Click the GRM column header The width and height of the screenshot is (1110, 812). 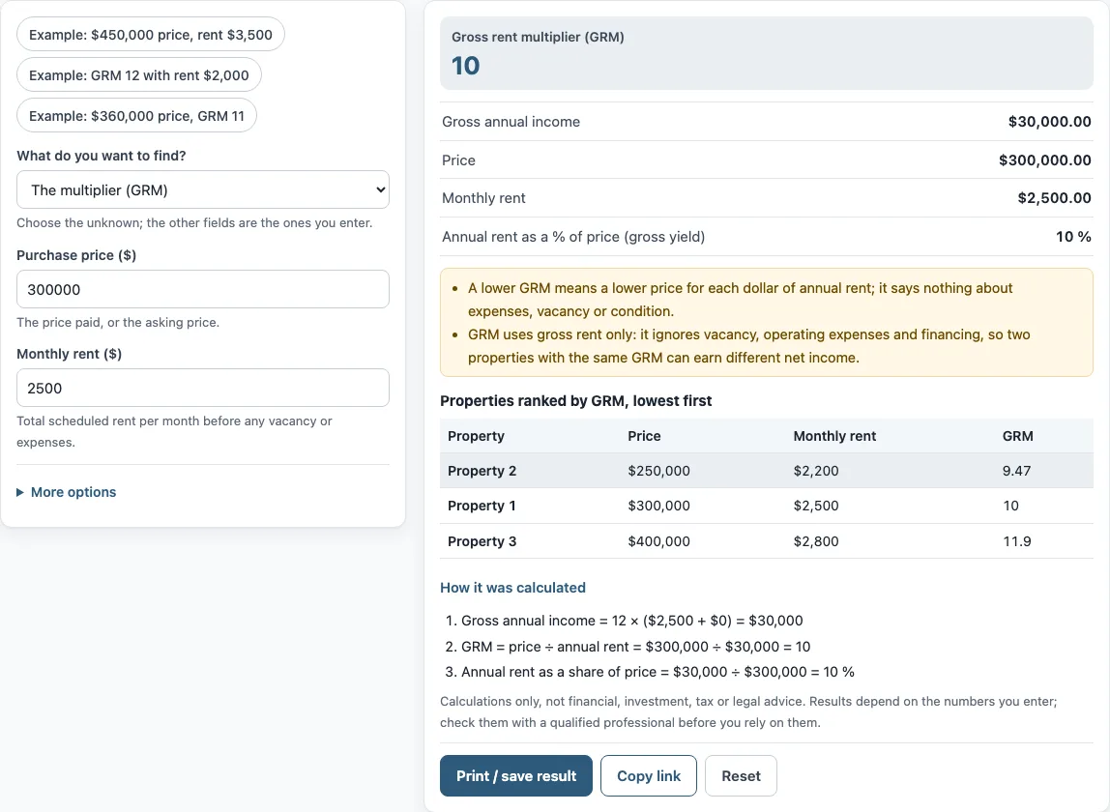pos(1018,436)
